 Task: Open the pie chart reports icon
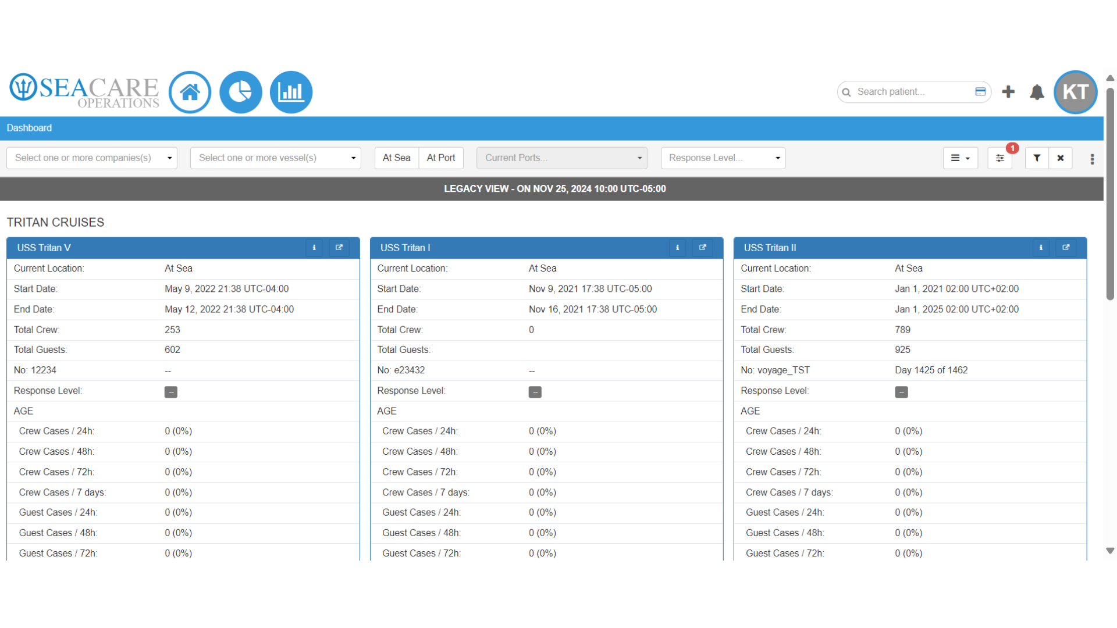240,92
